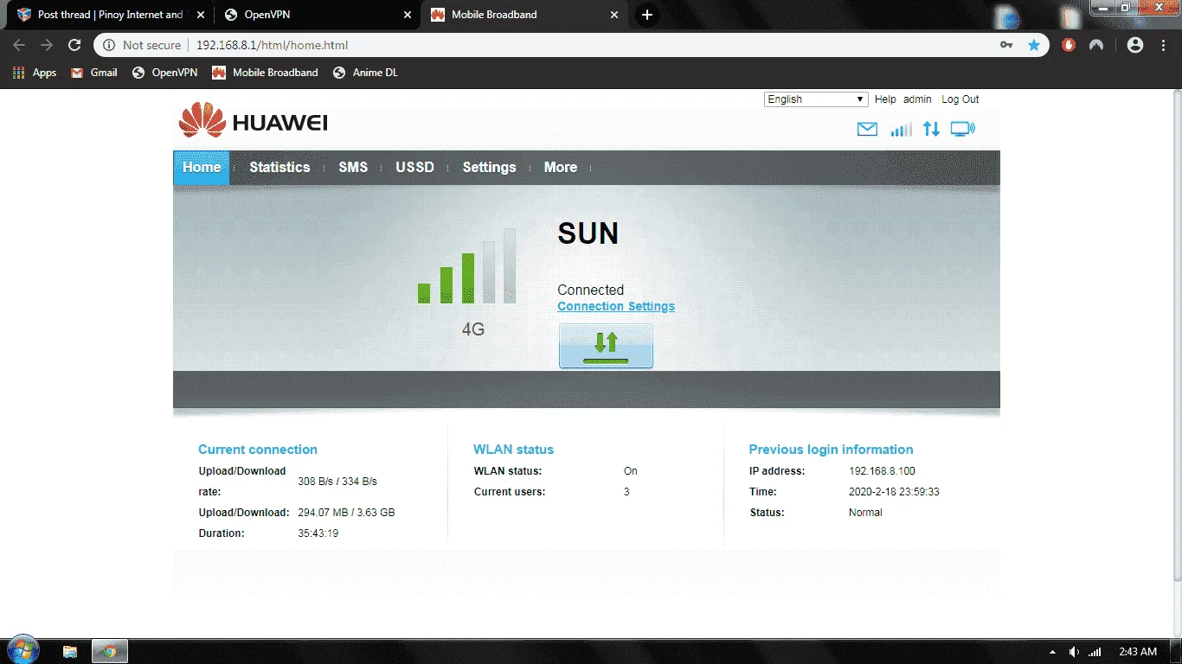Click the gray arch extension icon
Screen dimensions: 1182x664
1096,45
